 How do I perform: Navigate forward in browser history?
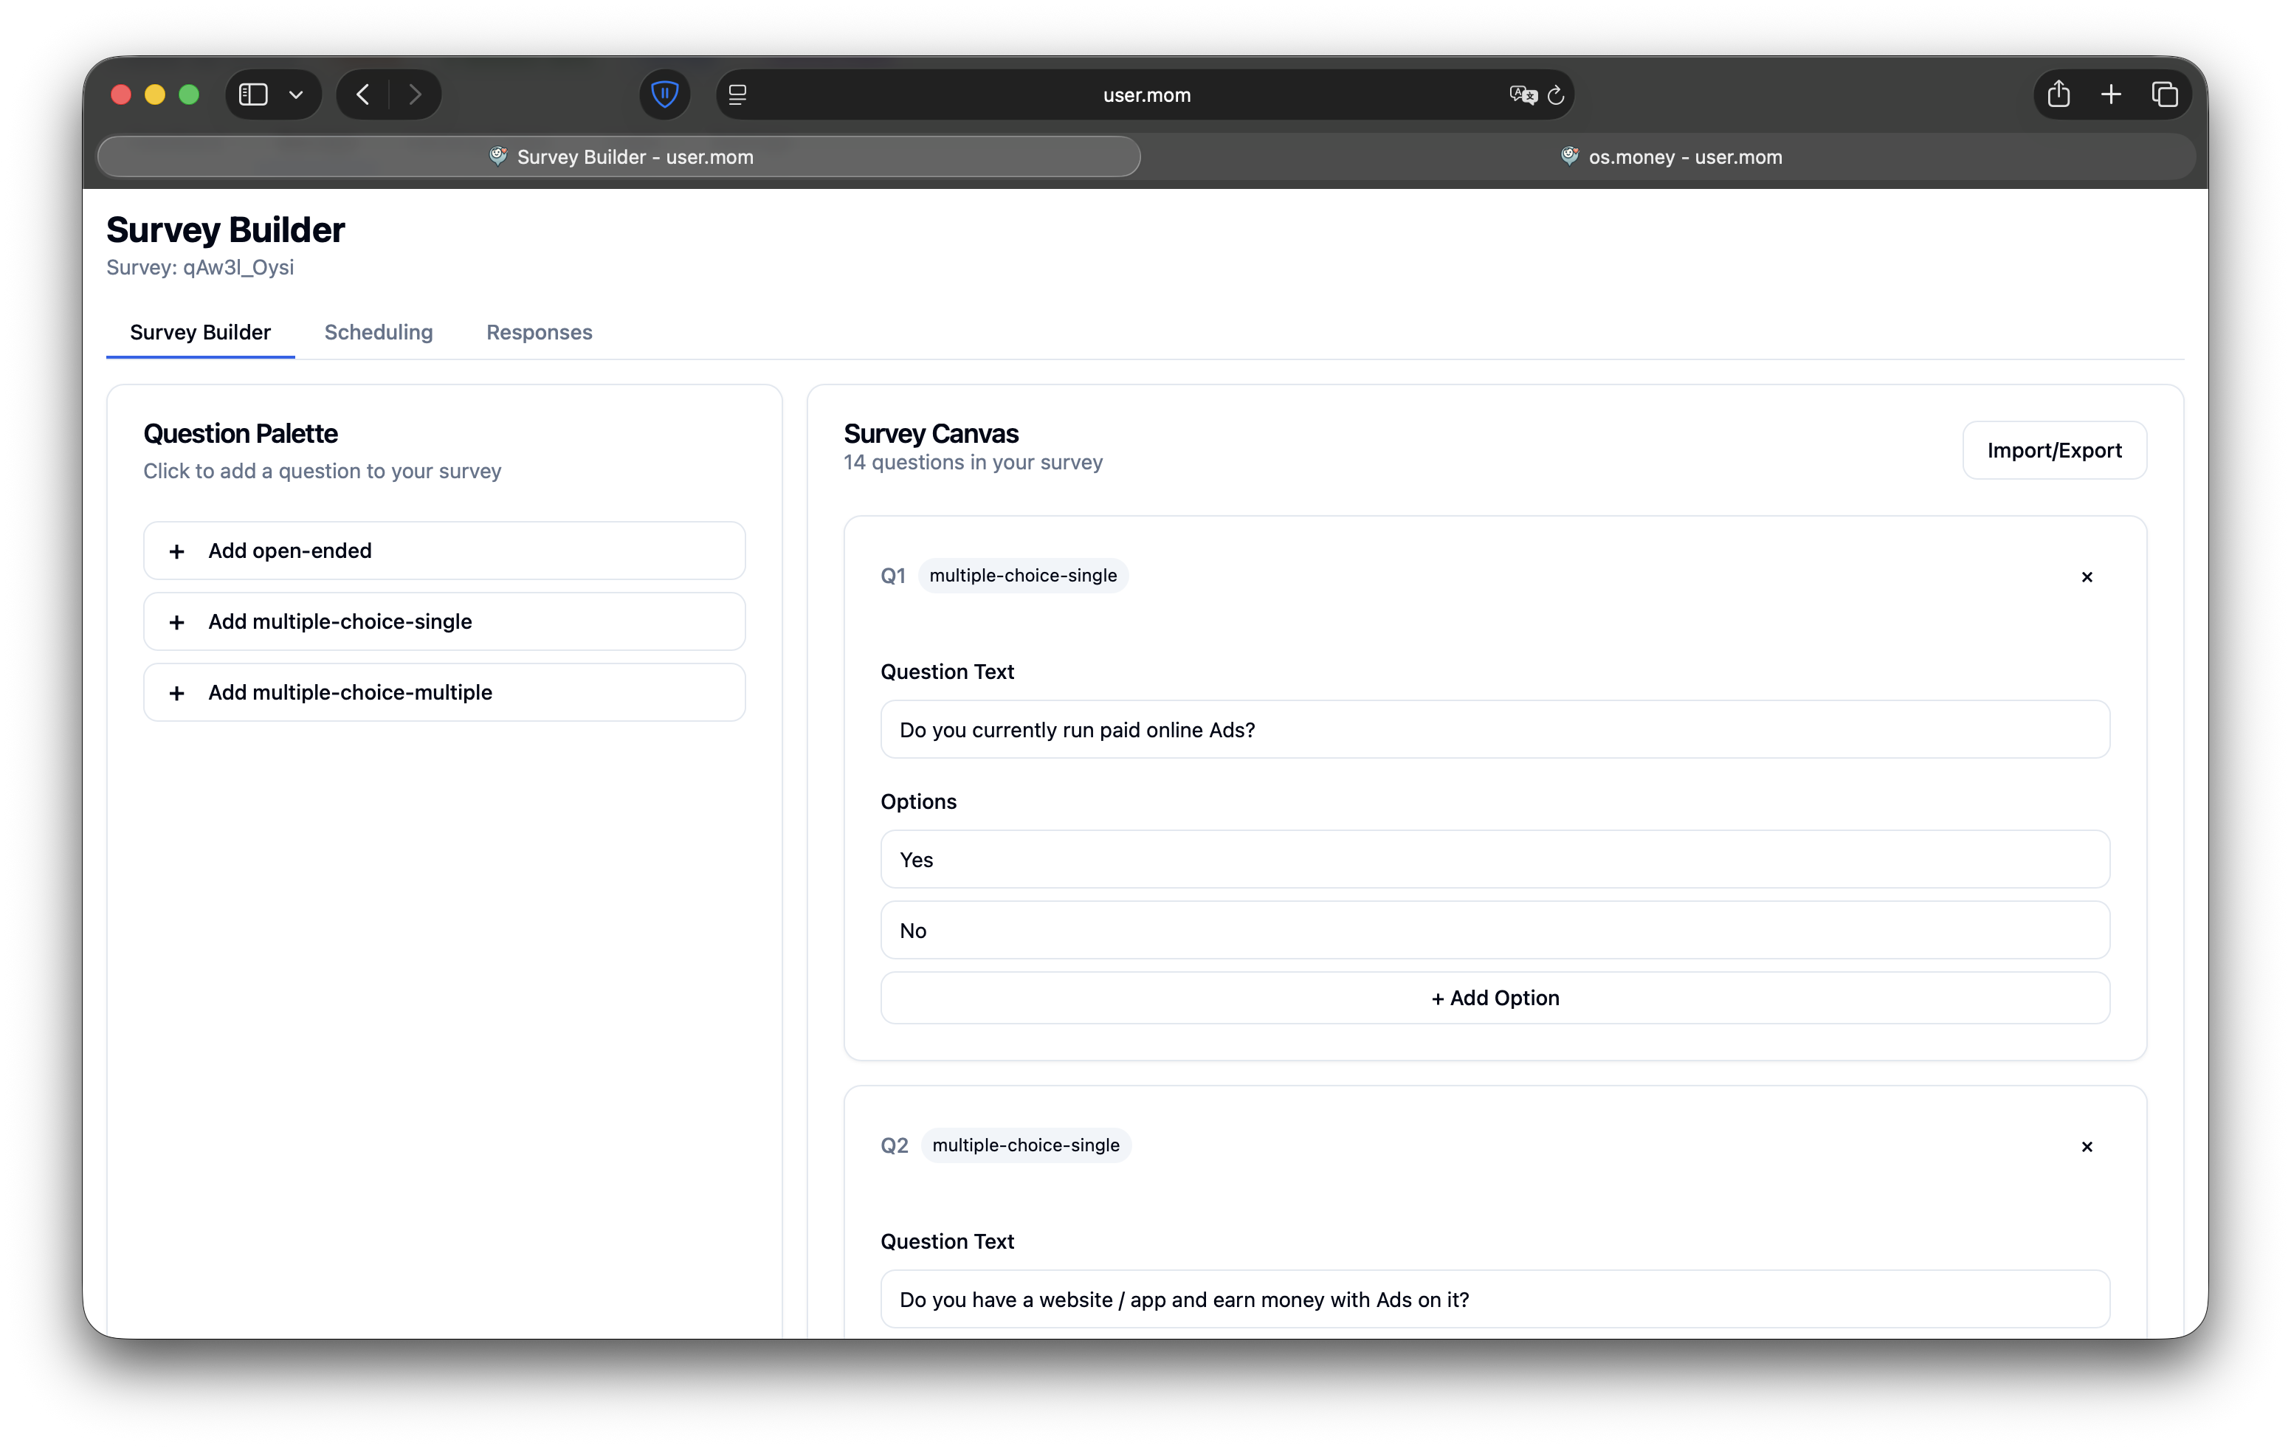click(414, 94)
